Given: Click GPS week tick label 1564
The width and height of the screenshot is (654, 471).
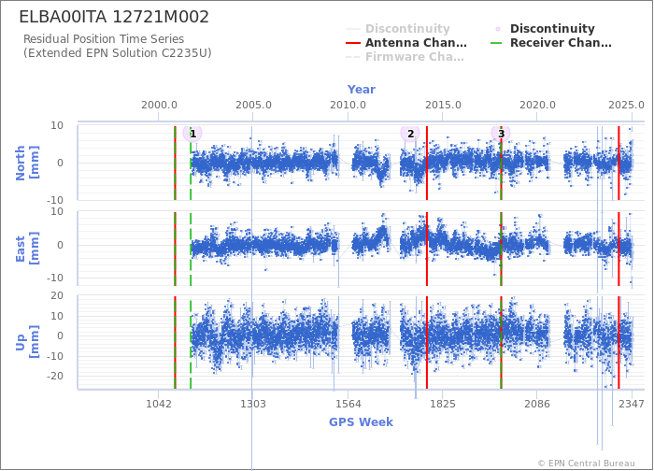Looking at the screenshot, I should (x=348, y=404).
